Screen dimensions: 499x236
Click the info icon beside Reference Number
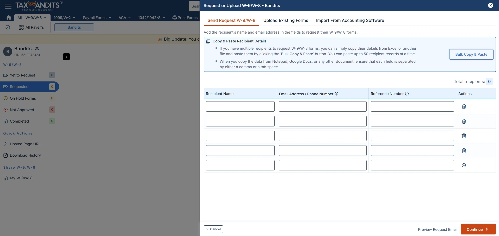pos(407,93)
